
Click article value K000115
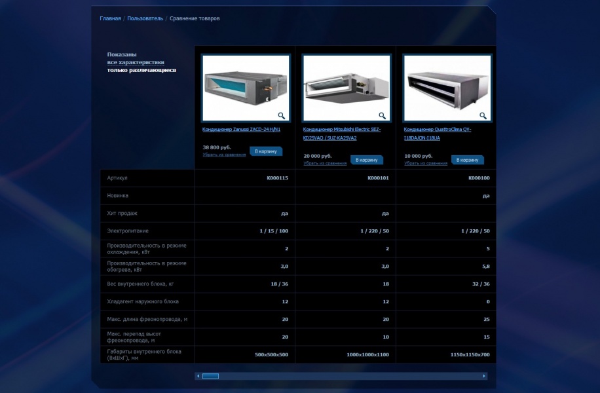point(278,178)
